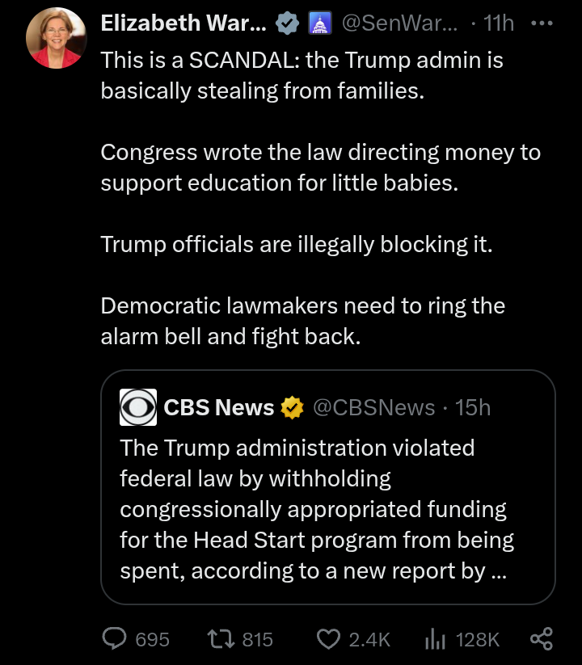Click the @CBSNews handle

373,407
